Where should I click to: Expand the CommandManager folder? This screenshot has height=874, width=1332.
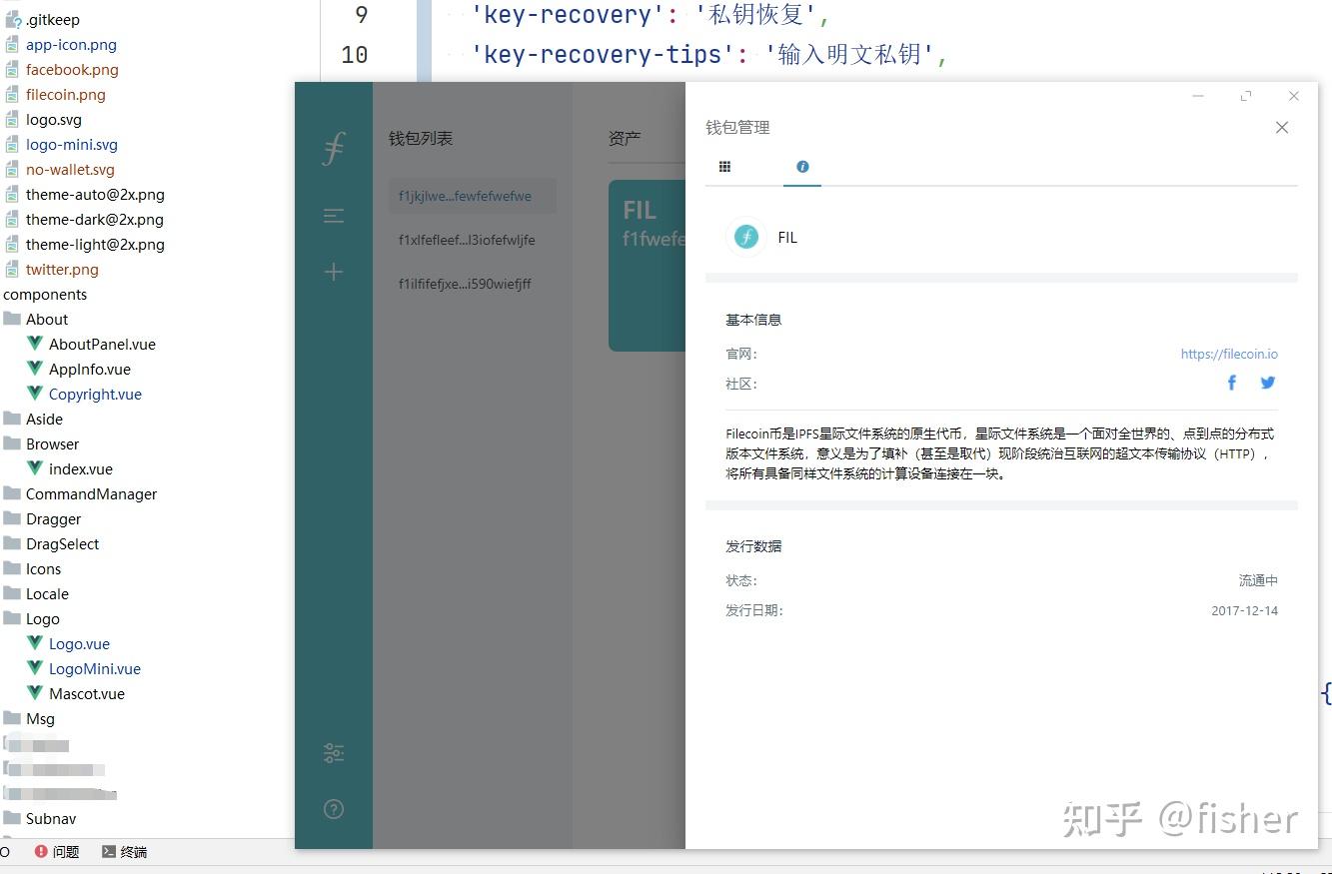tap(91, 493)
